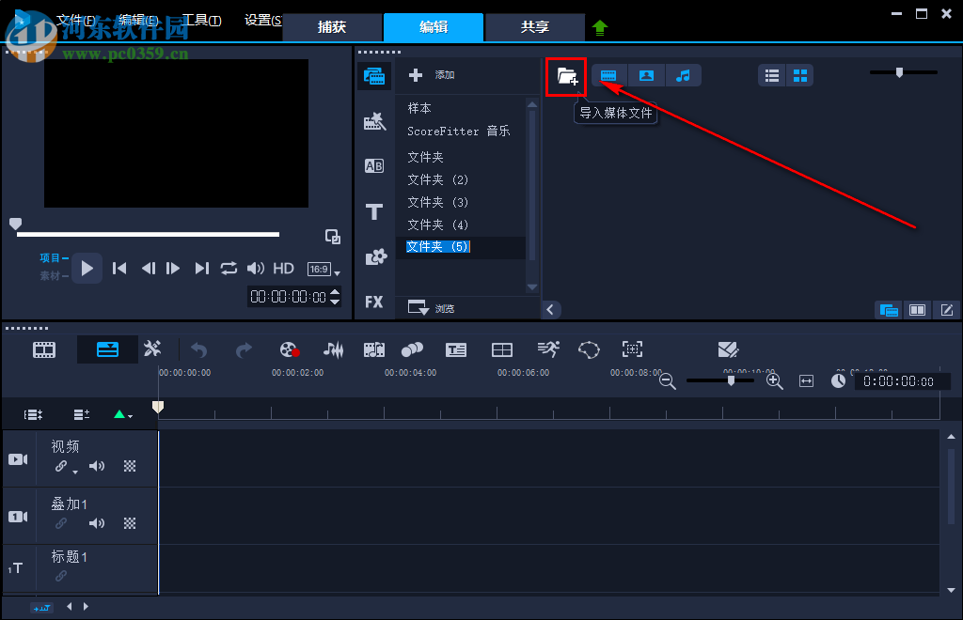Image resolution: width=963 pixels, height=620 pixels.
Task: Click the 浏览 browse button
Action: pyautogui.click(x=431, y=308)
